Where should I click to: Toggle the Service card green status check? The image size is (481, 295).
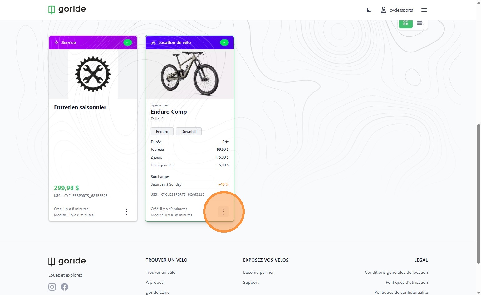click(127, 42)
